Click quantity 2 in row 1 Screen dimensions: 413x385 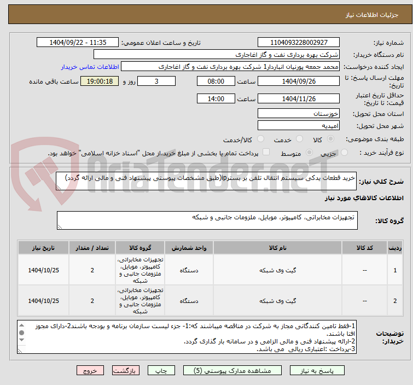(92, 270)
